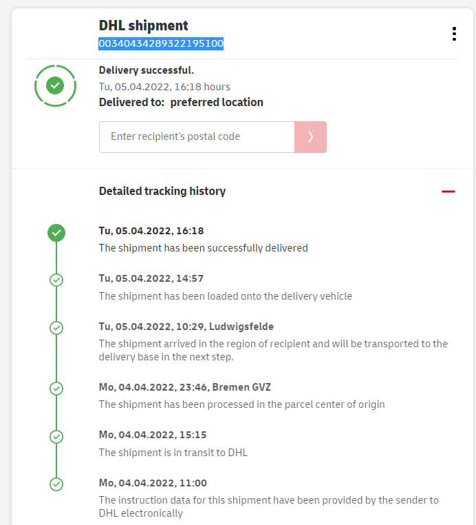Click the 11:00 instruction data checkmark icon
The image size is (476, 525).
pyautogui.click(x=56, y=484)
